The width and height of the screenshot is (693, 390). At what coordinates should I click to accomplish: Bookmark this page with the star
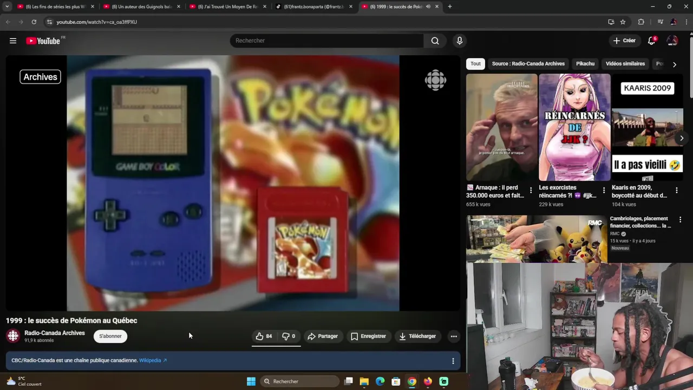coord(623,22)
